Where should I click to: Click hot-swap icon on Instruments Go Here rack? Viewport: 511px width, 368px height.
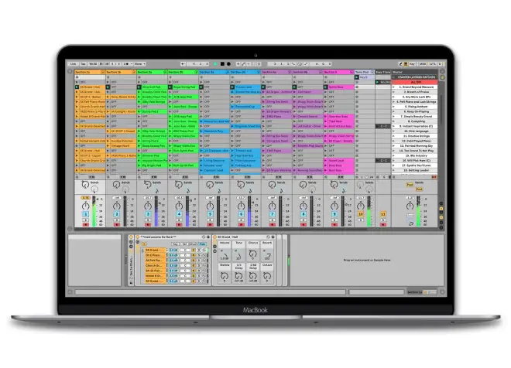tap(204, 237)
